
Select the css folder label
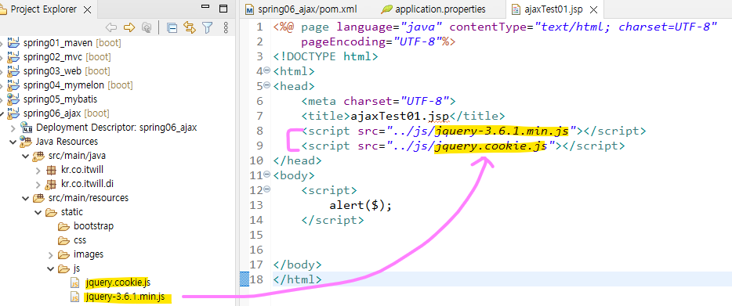(80, 241)
